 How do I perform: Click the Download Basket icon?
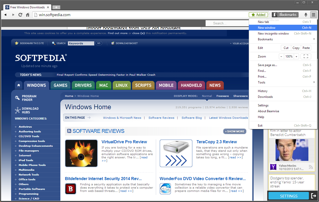coord(113,43)
